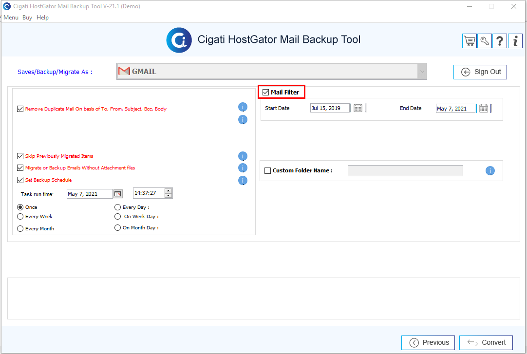Click the Sign Out button
The image size is (527, 354).
480,72
